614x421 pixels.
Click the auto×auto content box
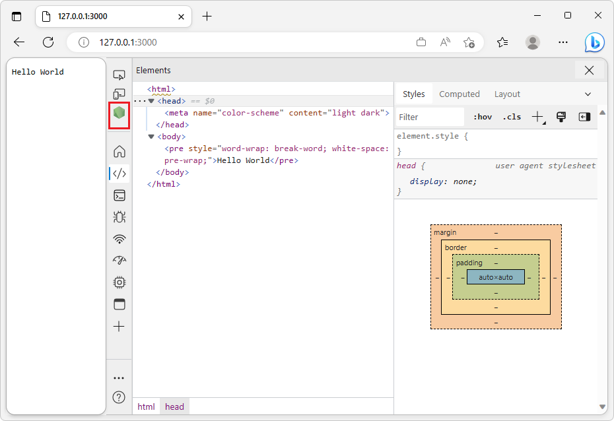[x=496, y=277]
